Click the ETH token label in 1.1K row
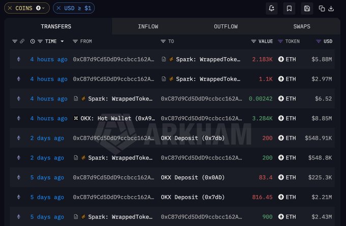The image size is (346, 226). click(291, 79)
